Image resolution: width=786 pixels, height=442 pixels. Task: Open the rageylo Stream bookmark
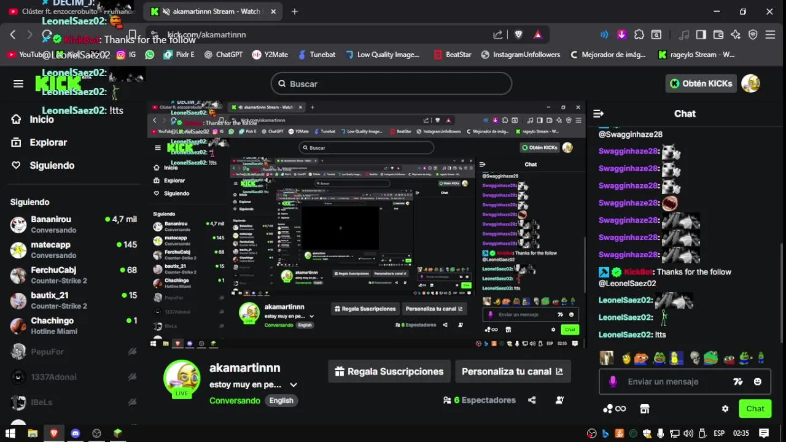696,55
